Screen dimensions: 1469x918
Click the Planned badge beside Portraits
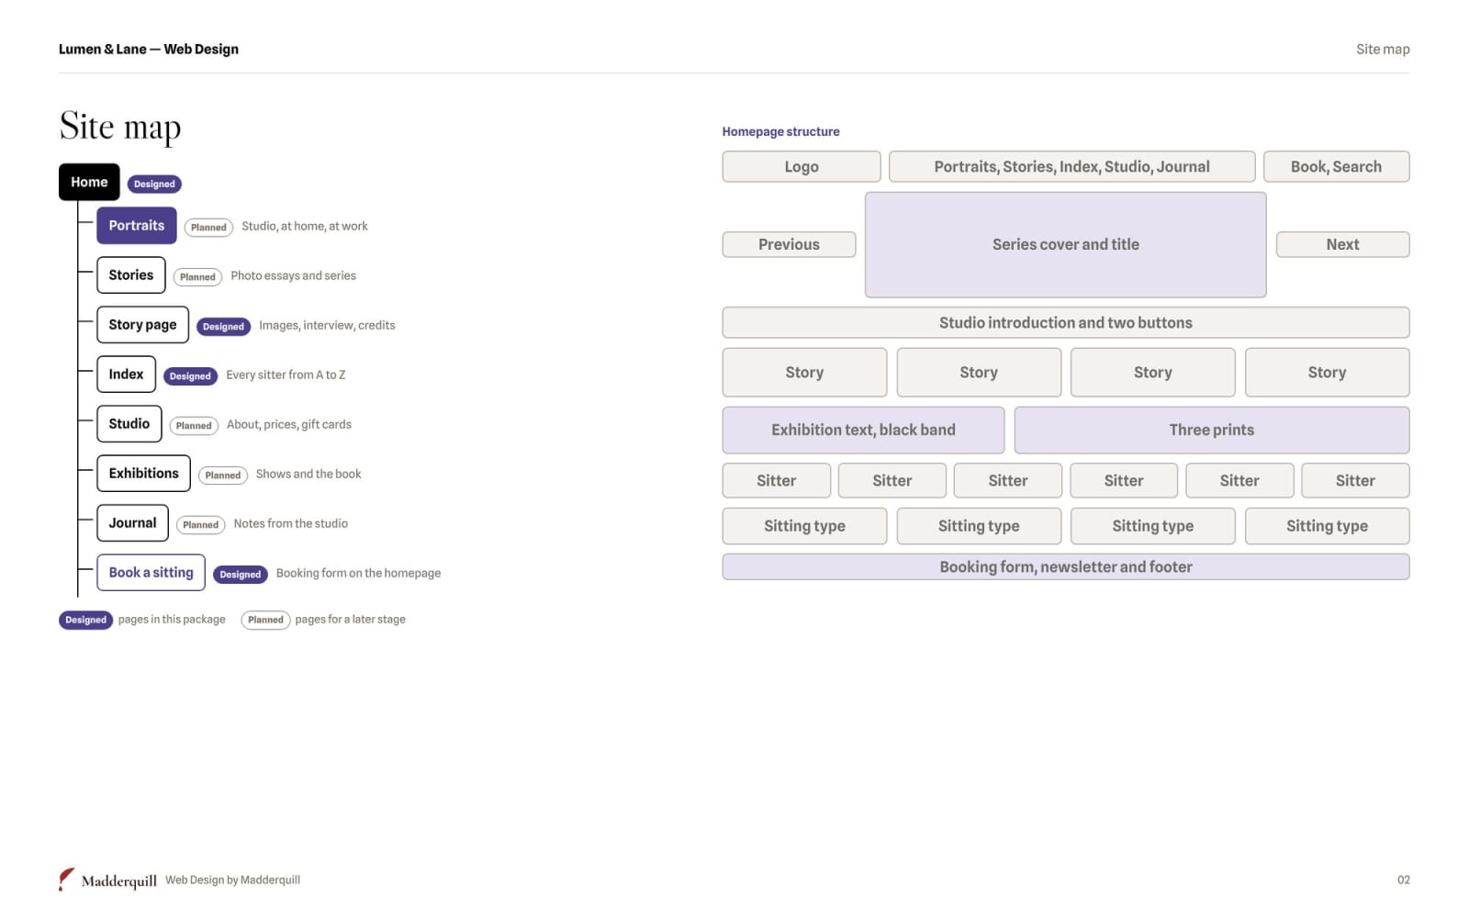(208, 228)
